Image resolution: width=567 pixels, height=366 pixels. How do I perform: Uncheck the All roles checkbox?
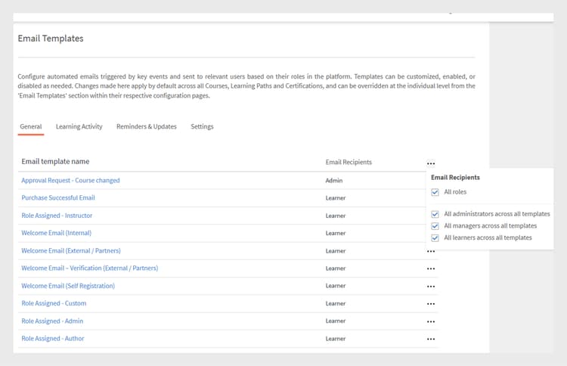click(x=435, y=192)
